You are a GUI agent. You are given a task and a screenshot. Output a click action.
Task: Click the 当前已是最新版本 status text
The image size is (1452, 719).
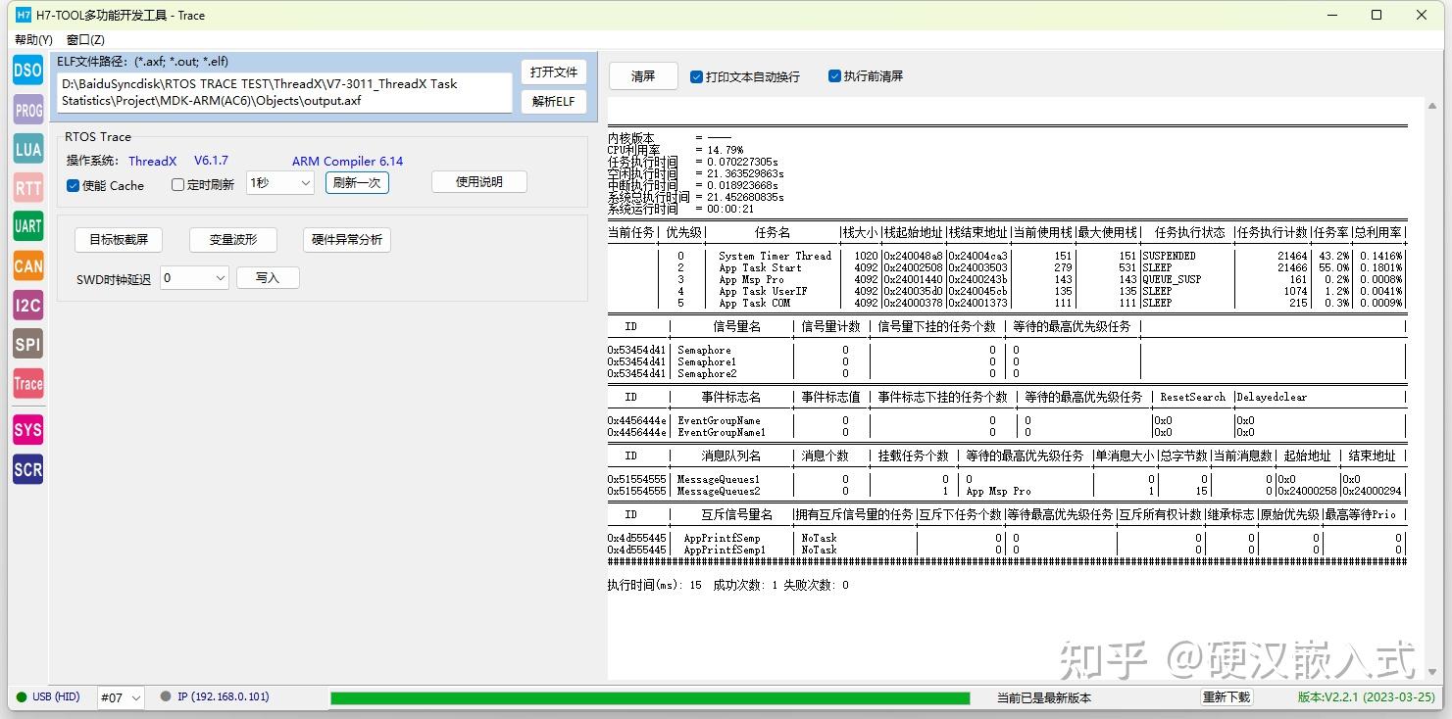tap(1043, 698)
